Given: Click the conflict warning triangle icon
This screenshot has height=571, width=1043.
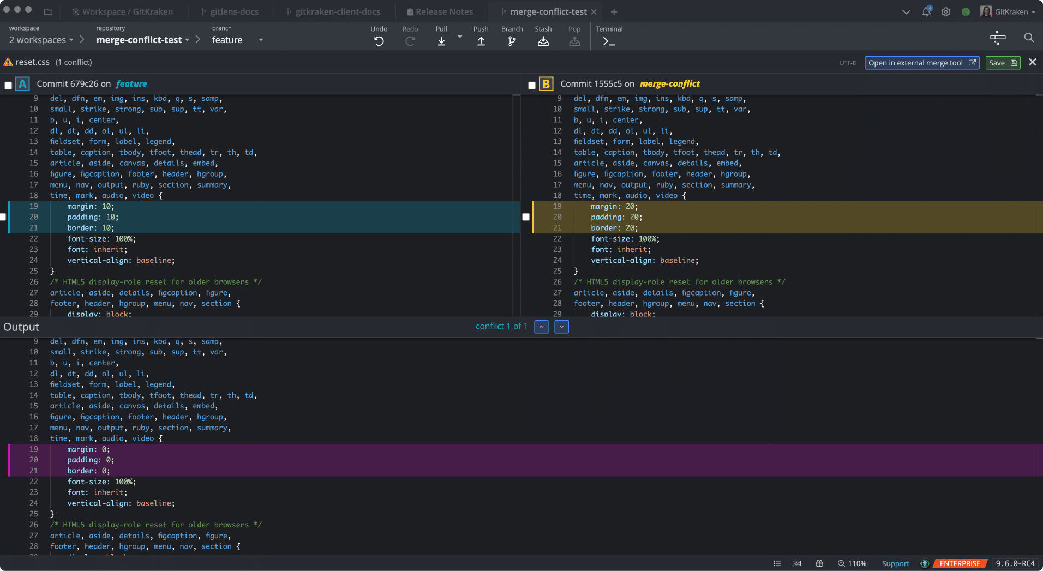Looking at the screenshot, I should click(x=8, y=62).
